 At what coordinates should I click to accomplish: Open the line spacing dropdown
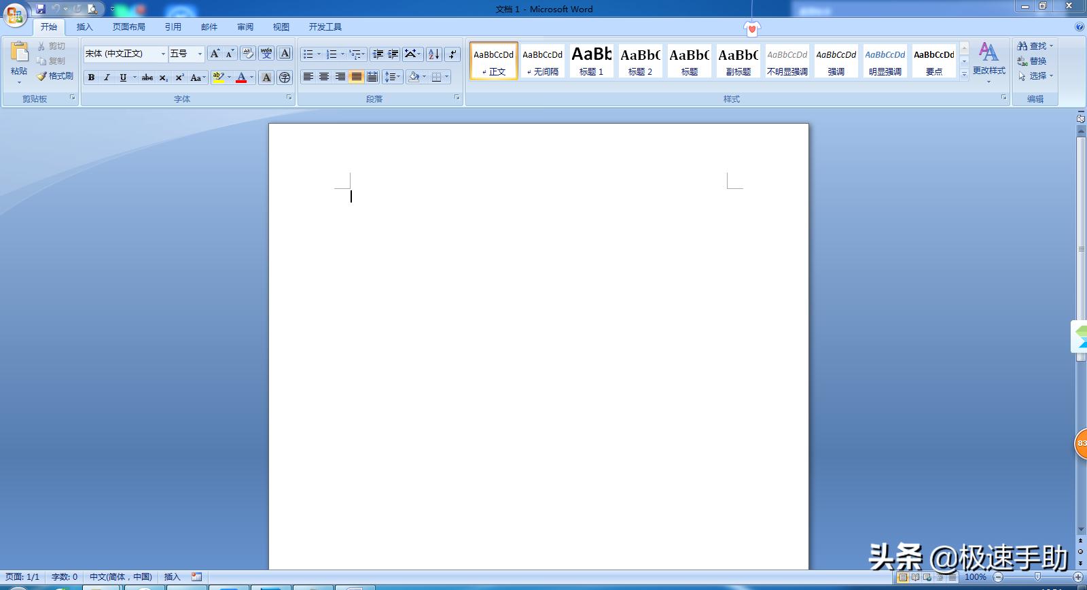(x=393, y=77)
